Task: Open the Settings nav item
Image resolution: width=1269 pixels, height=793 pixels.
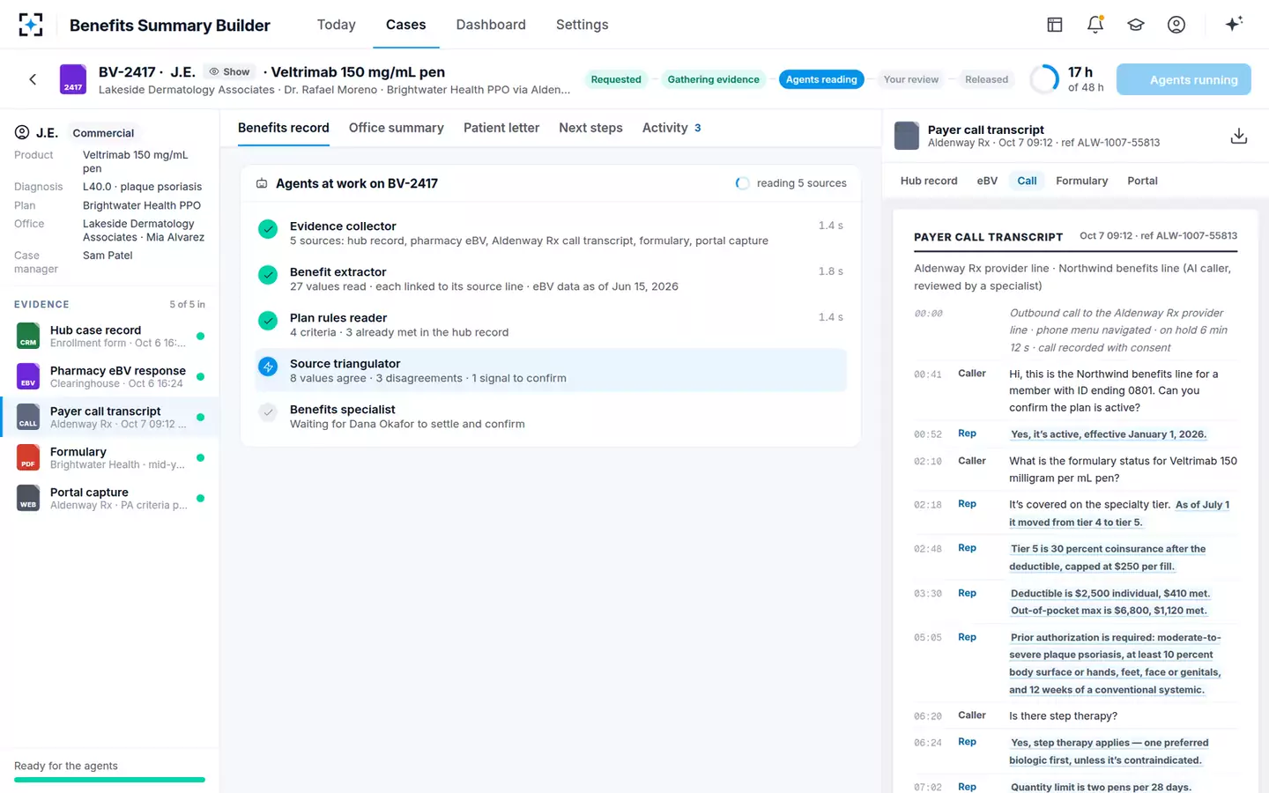Action: [x=582, y=25]
